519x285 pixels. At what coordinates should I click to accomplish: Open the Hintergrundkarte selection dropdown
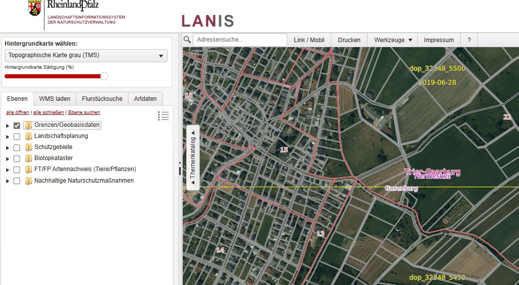point(86,55)
